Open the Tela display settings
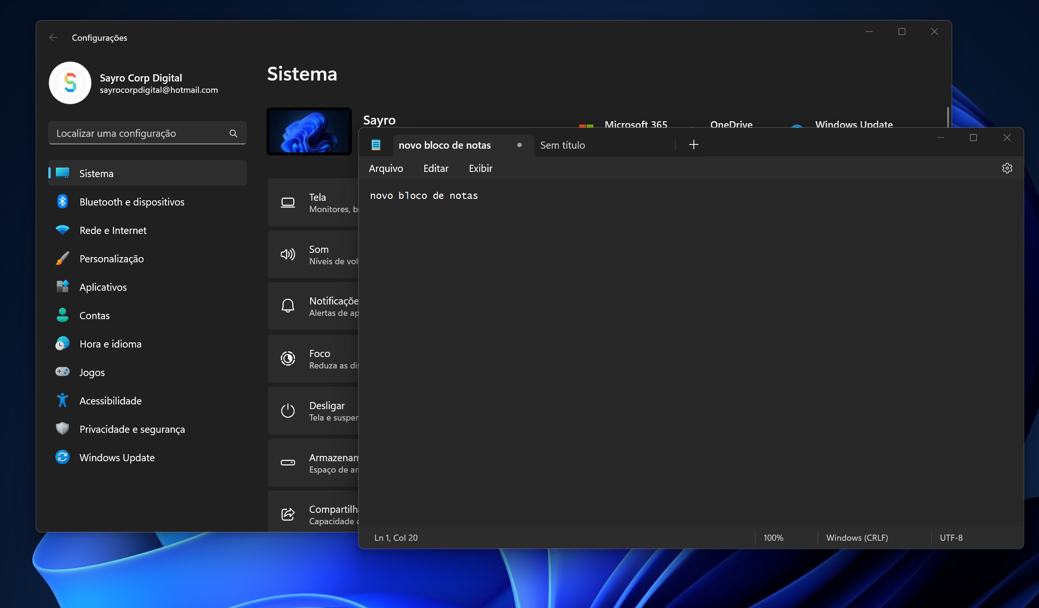The width and height of the screenshot is (1039, 608). [x=313, y=203]
